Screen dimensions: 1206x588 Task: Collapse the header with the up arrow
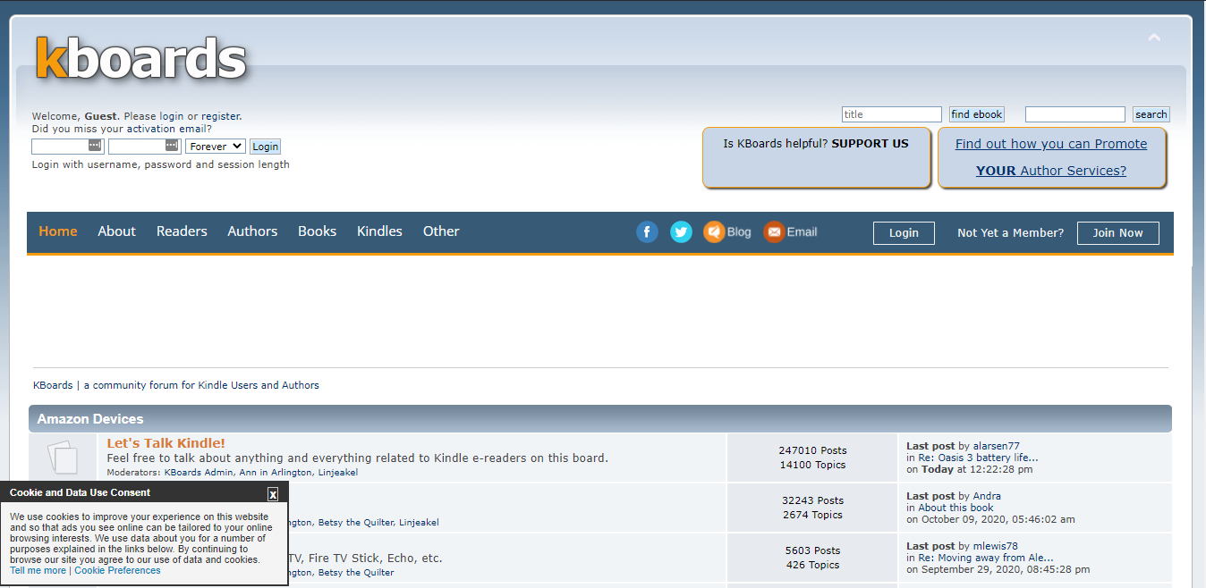[x=1154, y=38]
